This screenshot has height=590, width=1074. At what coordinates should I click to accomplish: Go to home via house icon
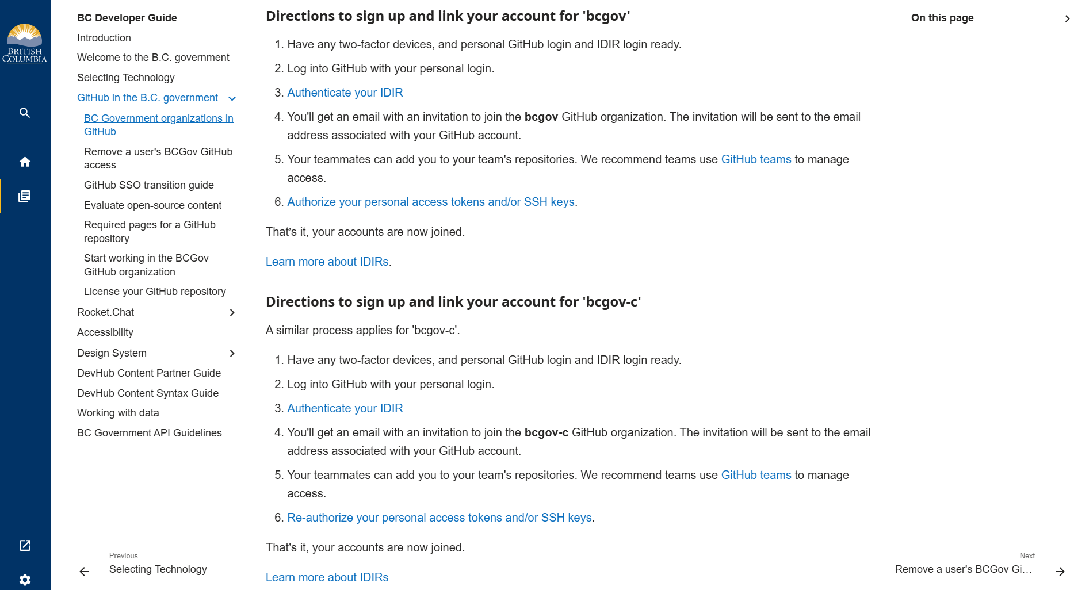[x=25, y=162]
